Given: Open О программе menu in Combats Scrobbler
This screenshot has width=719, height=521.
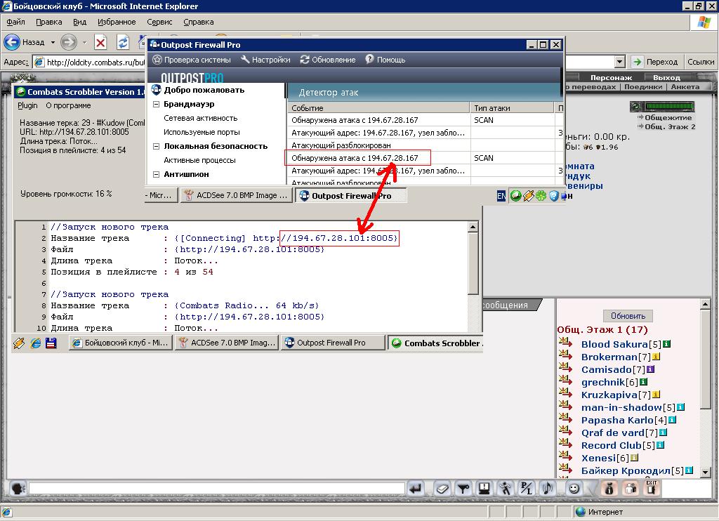Looking at the screenshot, I should click(x=68, y=105).
